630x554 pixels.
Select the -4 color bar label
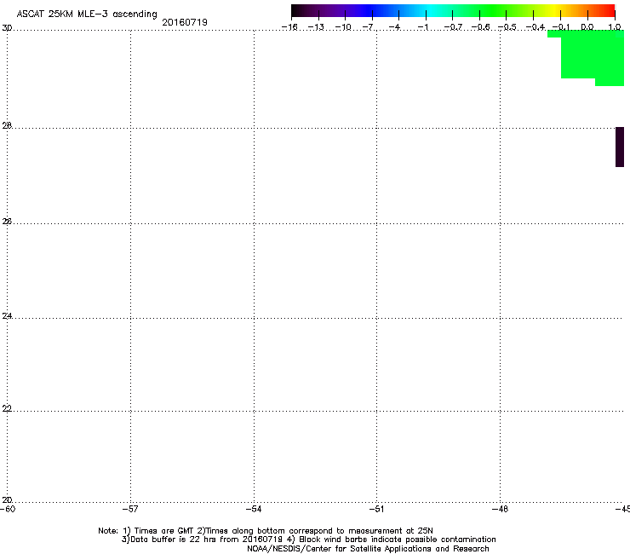395,27
